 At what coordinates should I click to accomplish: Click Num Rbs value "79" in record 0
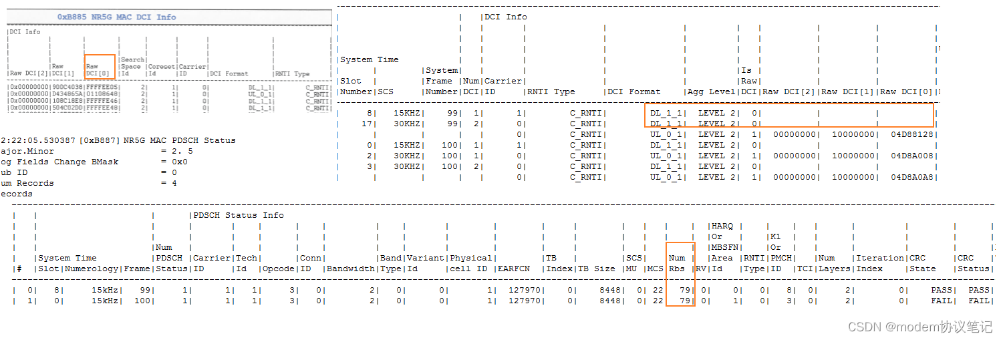[685, 290]
